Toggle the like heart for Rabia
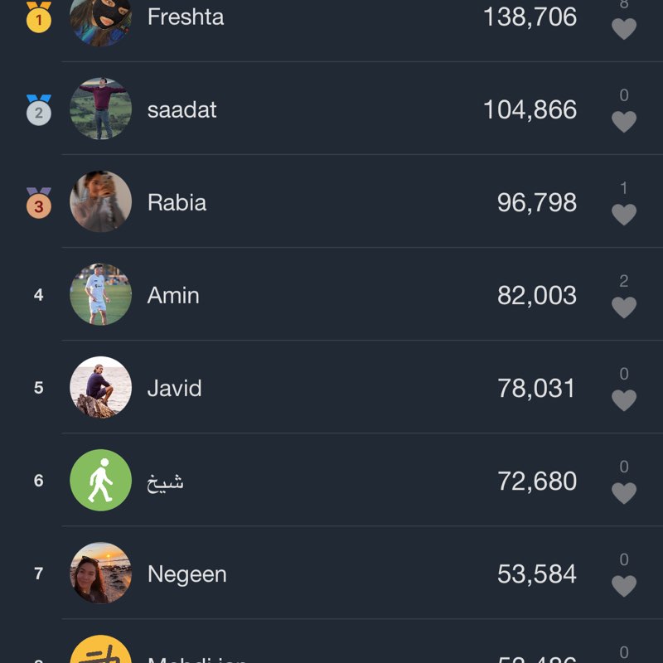Screen dimensions: 663x663 (x=623, y=215)
